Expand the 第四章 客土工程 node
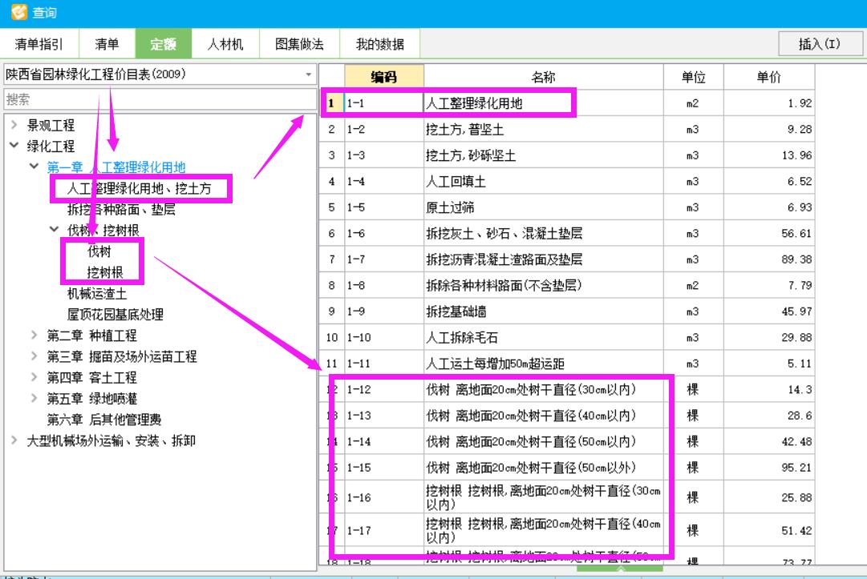The height and width of the screenshot is (579, 867). (34, 377)
